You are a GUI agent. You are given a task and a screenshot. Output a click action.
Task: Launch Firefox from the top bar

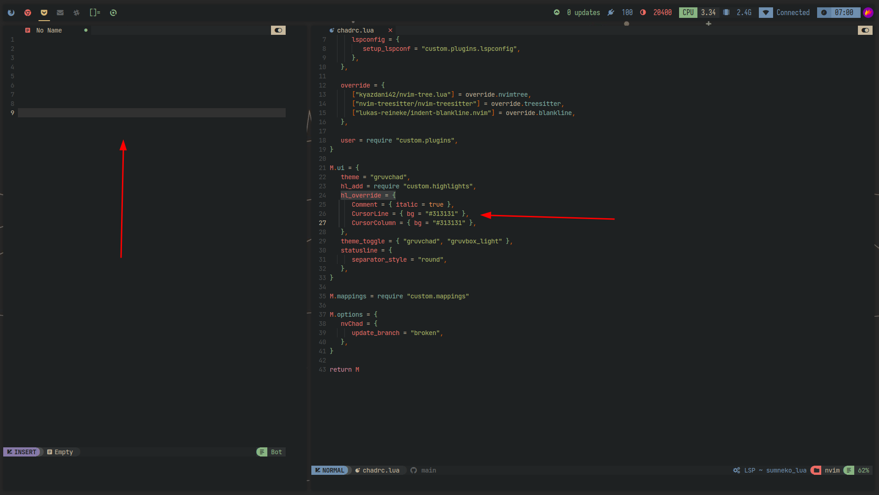pyautogui.click(x=11, y=12)
